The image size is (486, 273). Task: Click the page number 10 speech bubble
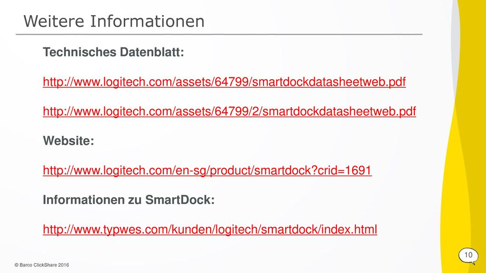(468, 255)
